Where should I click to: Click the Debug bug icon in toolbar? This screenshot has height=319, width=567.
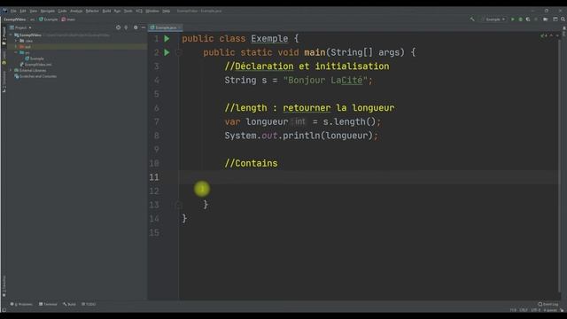[x=520, y=19]
